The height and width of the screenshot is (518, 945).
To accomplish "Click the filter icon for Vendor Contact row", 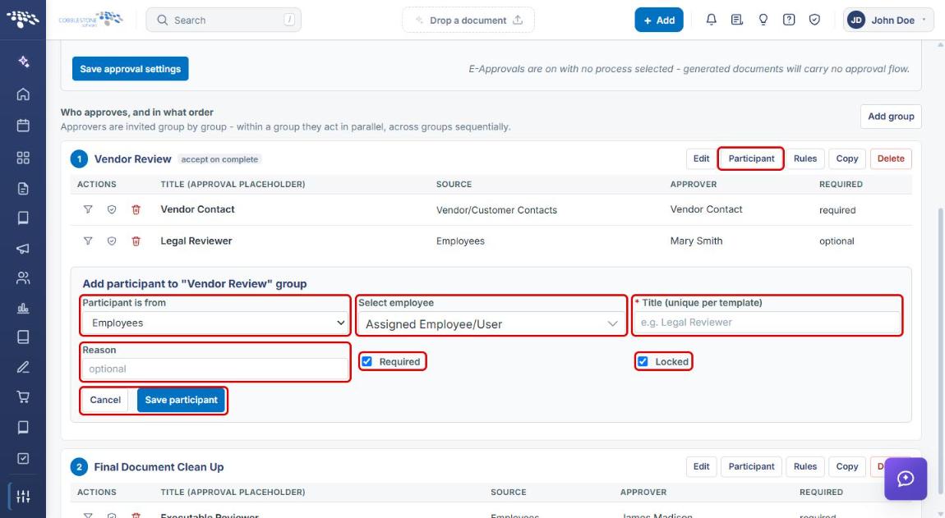I will (88, 209).
